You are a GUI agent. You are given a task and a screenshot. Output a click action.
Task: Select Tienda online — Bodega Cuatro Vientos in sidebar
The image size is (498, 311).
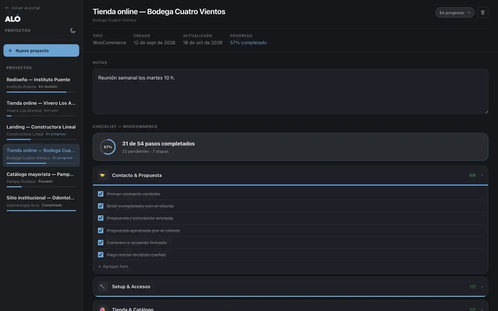tap(41, 155)
